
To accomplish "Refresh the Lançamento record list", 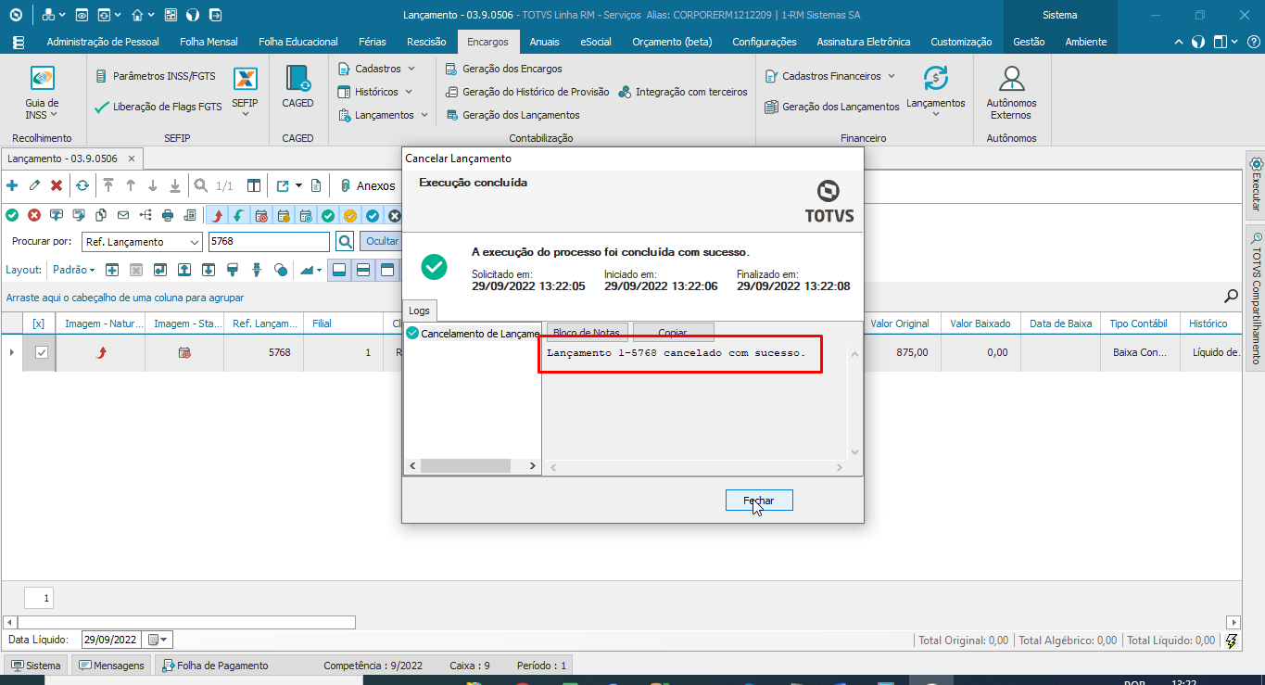I will coord(82,185).
